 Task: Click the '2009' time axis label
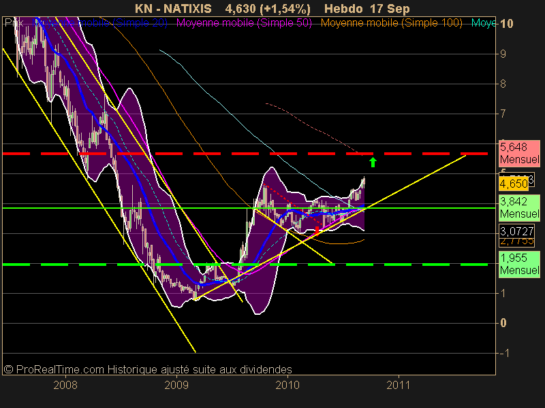tap(176, 385)
